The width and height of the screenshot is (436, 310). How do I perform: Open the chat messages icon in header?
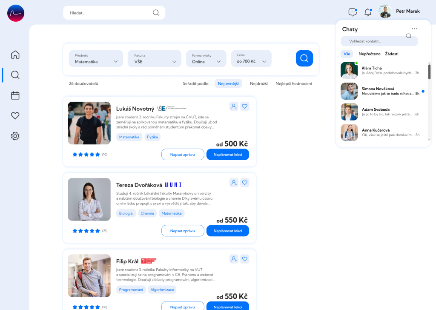click(x=353, y=12)
